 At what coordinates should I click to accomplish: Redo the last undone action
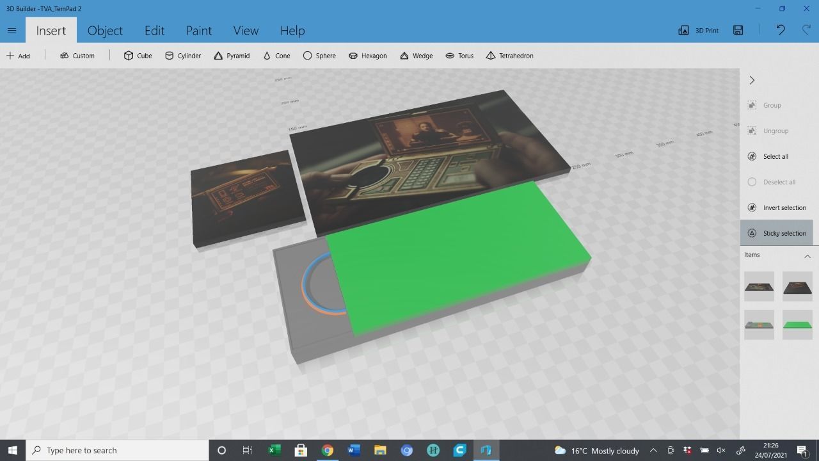click(x=806, y=30)
